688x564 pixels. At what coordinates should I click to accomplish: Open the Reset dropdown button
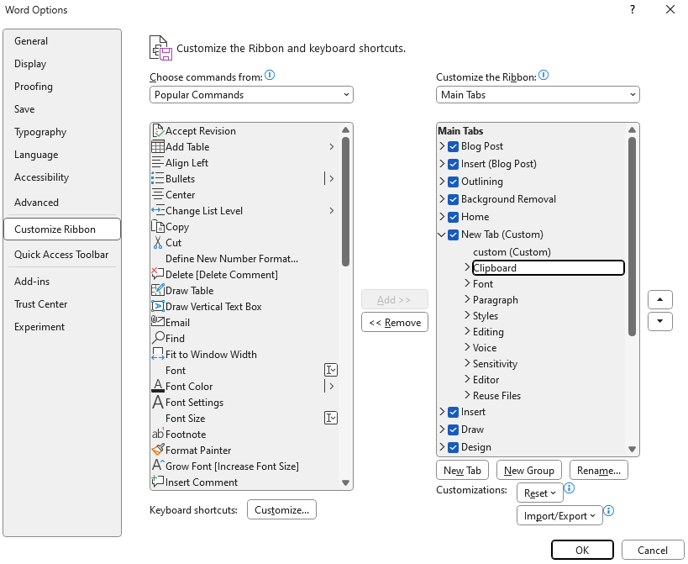click(x=539, y=493)
